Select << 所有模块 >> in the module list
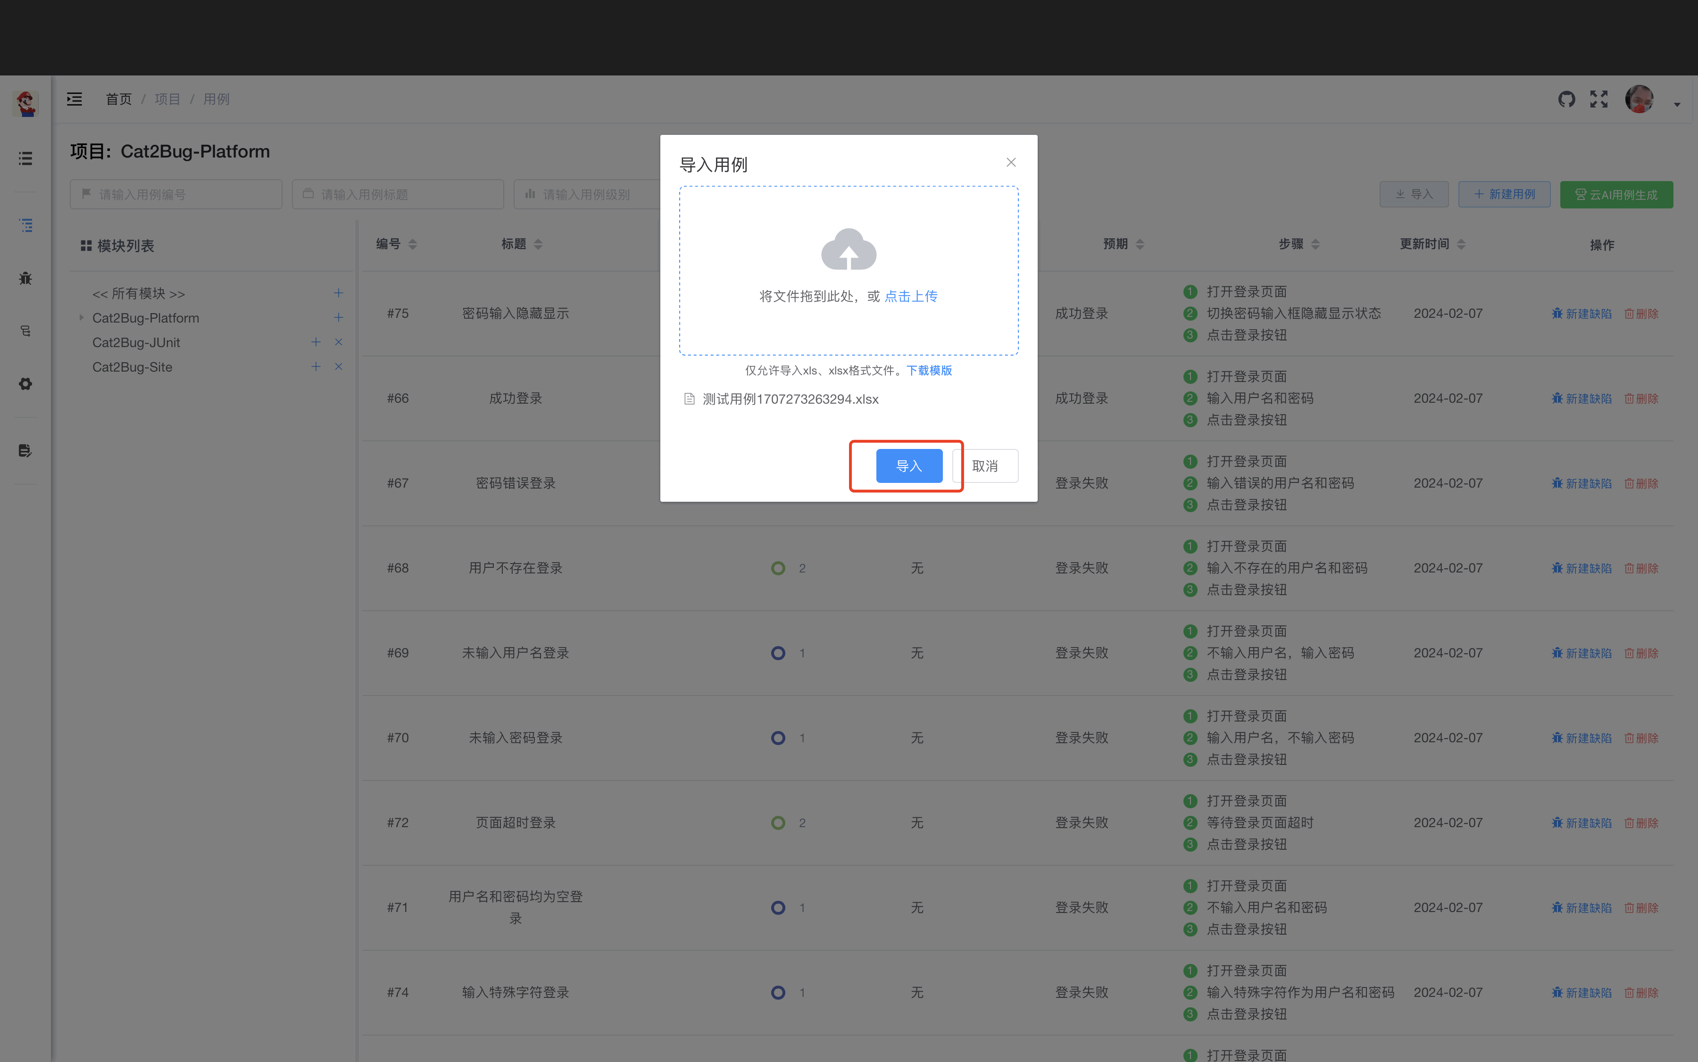 click(138, 294)
